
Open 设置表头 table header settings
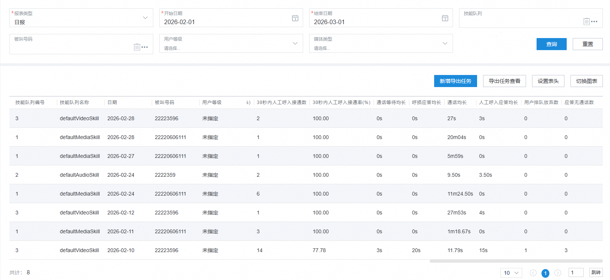click(x=548, y=81)
